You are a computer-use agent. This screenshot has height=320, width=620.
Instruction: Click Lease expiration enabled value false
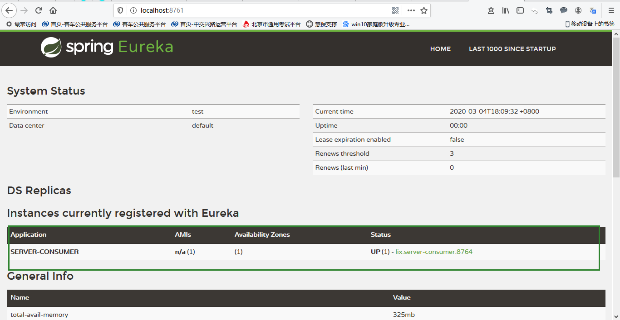pyautogui.click(x=457, y=139)
